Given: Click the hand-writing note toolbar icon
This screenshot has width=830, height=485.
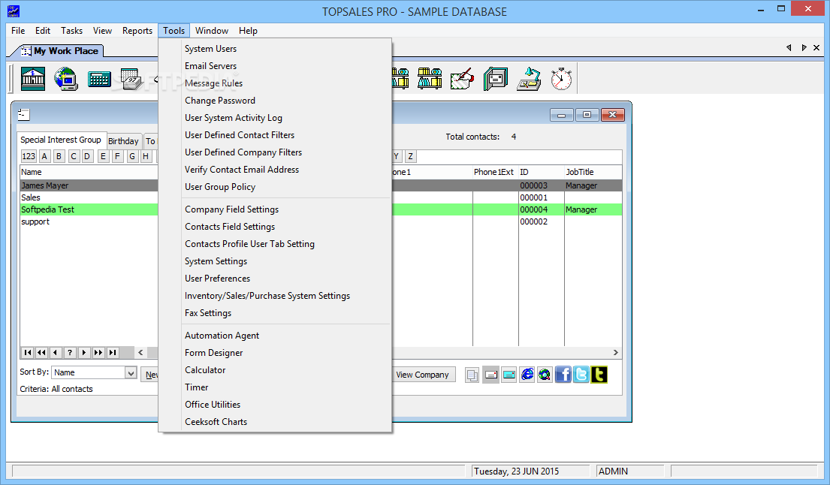Looking at the screenshot, I should (x=462, y=79).
